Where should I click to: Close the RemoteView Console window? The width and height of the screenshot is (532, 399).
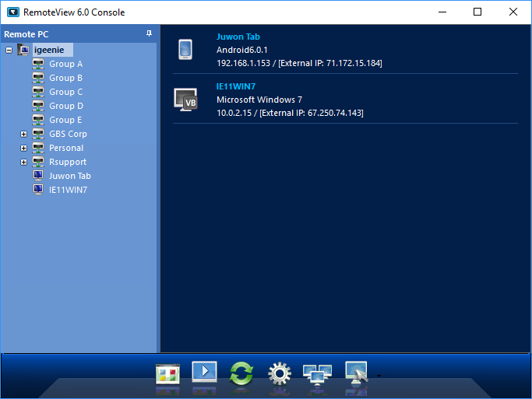[513, 12]
